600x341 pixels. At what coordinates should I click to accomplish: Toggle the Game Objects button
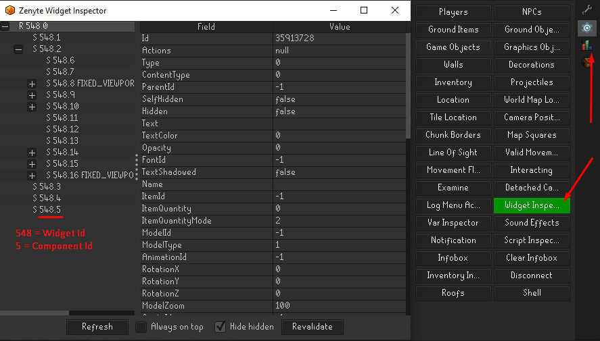pos(453,47)
